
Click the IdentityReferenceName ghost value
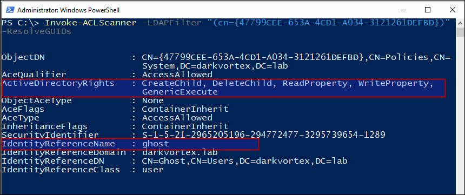coord(155,144)
